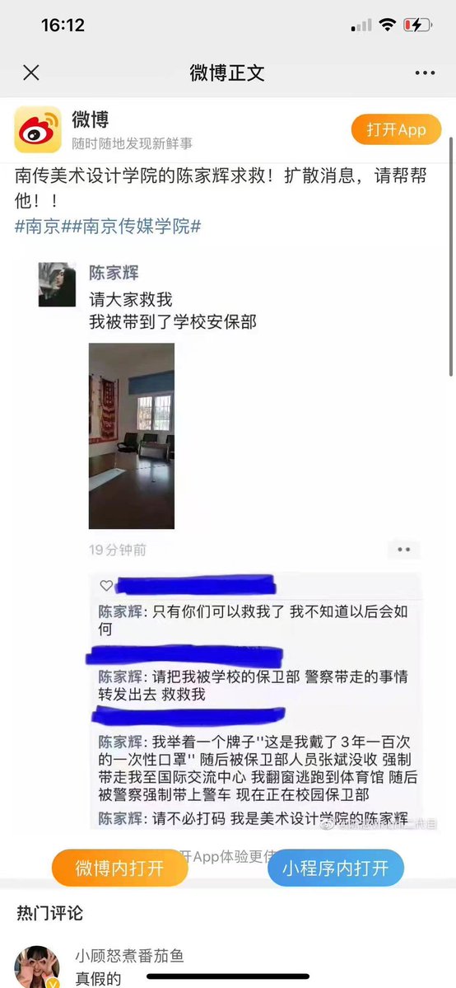Close the Weibo post page with X
This screenshot has width=456, height=988.
(30, 73)
